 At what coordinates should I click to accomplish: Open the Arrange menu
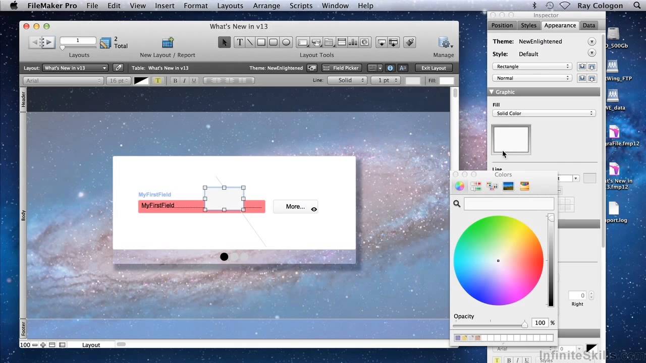(266, 6)
